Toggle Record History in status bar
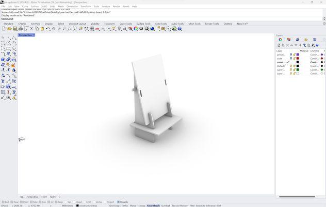 tap(180, 206)
